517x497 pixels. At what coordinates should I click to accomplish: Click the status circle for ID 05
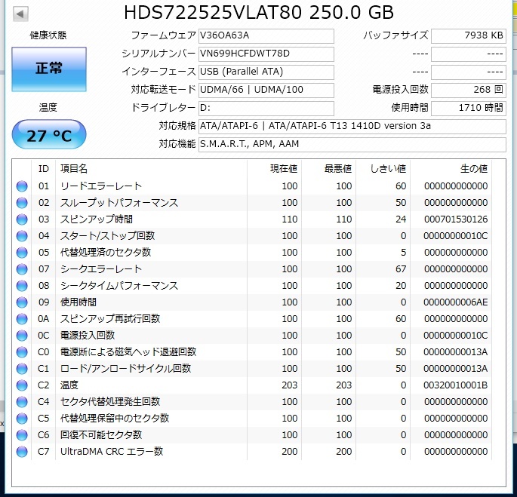coord(22,253)
